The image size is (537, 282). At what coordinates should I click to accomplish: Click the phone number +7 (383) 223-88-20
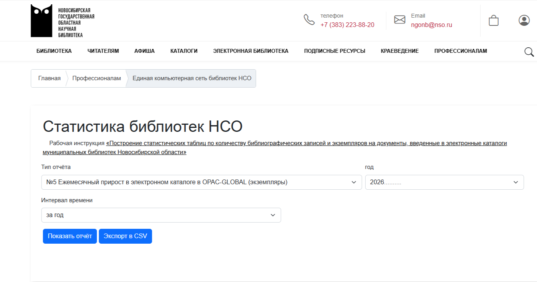pos(347,25)
